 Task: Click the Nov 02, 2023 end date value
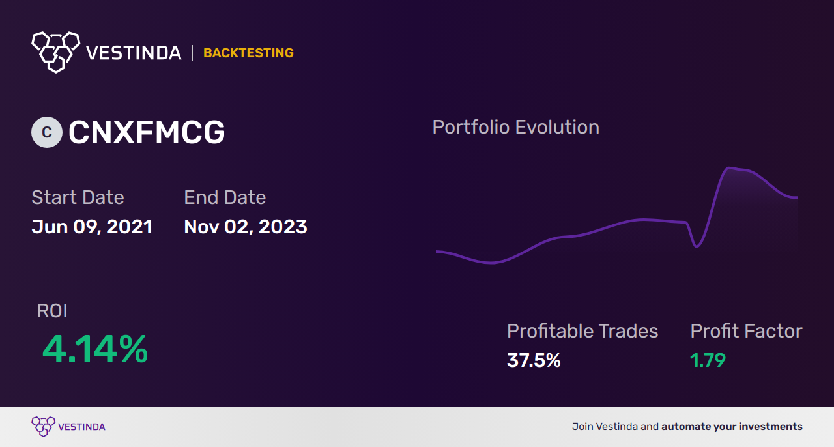(x=246, y=227)
